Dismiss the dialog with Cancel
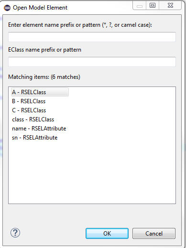The width and height of the screenshot is (186, 248). click(x=154, y=234)
